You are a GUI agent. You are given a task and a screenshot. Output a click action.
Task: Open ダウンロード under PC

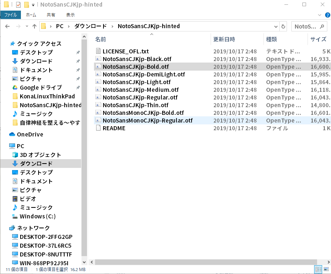(x=36, y=164)
